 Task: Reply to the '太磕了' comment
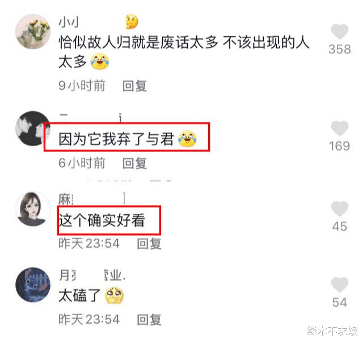[149, 320]
